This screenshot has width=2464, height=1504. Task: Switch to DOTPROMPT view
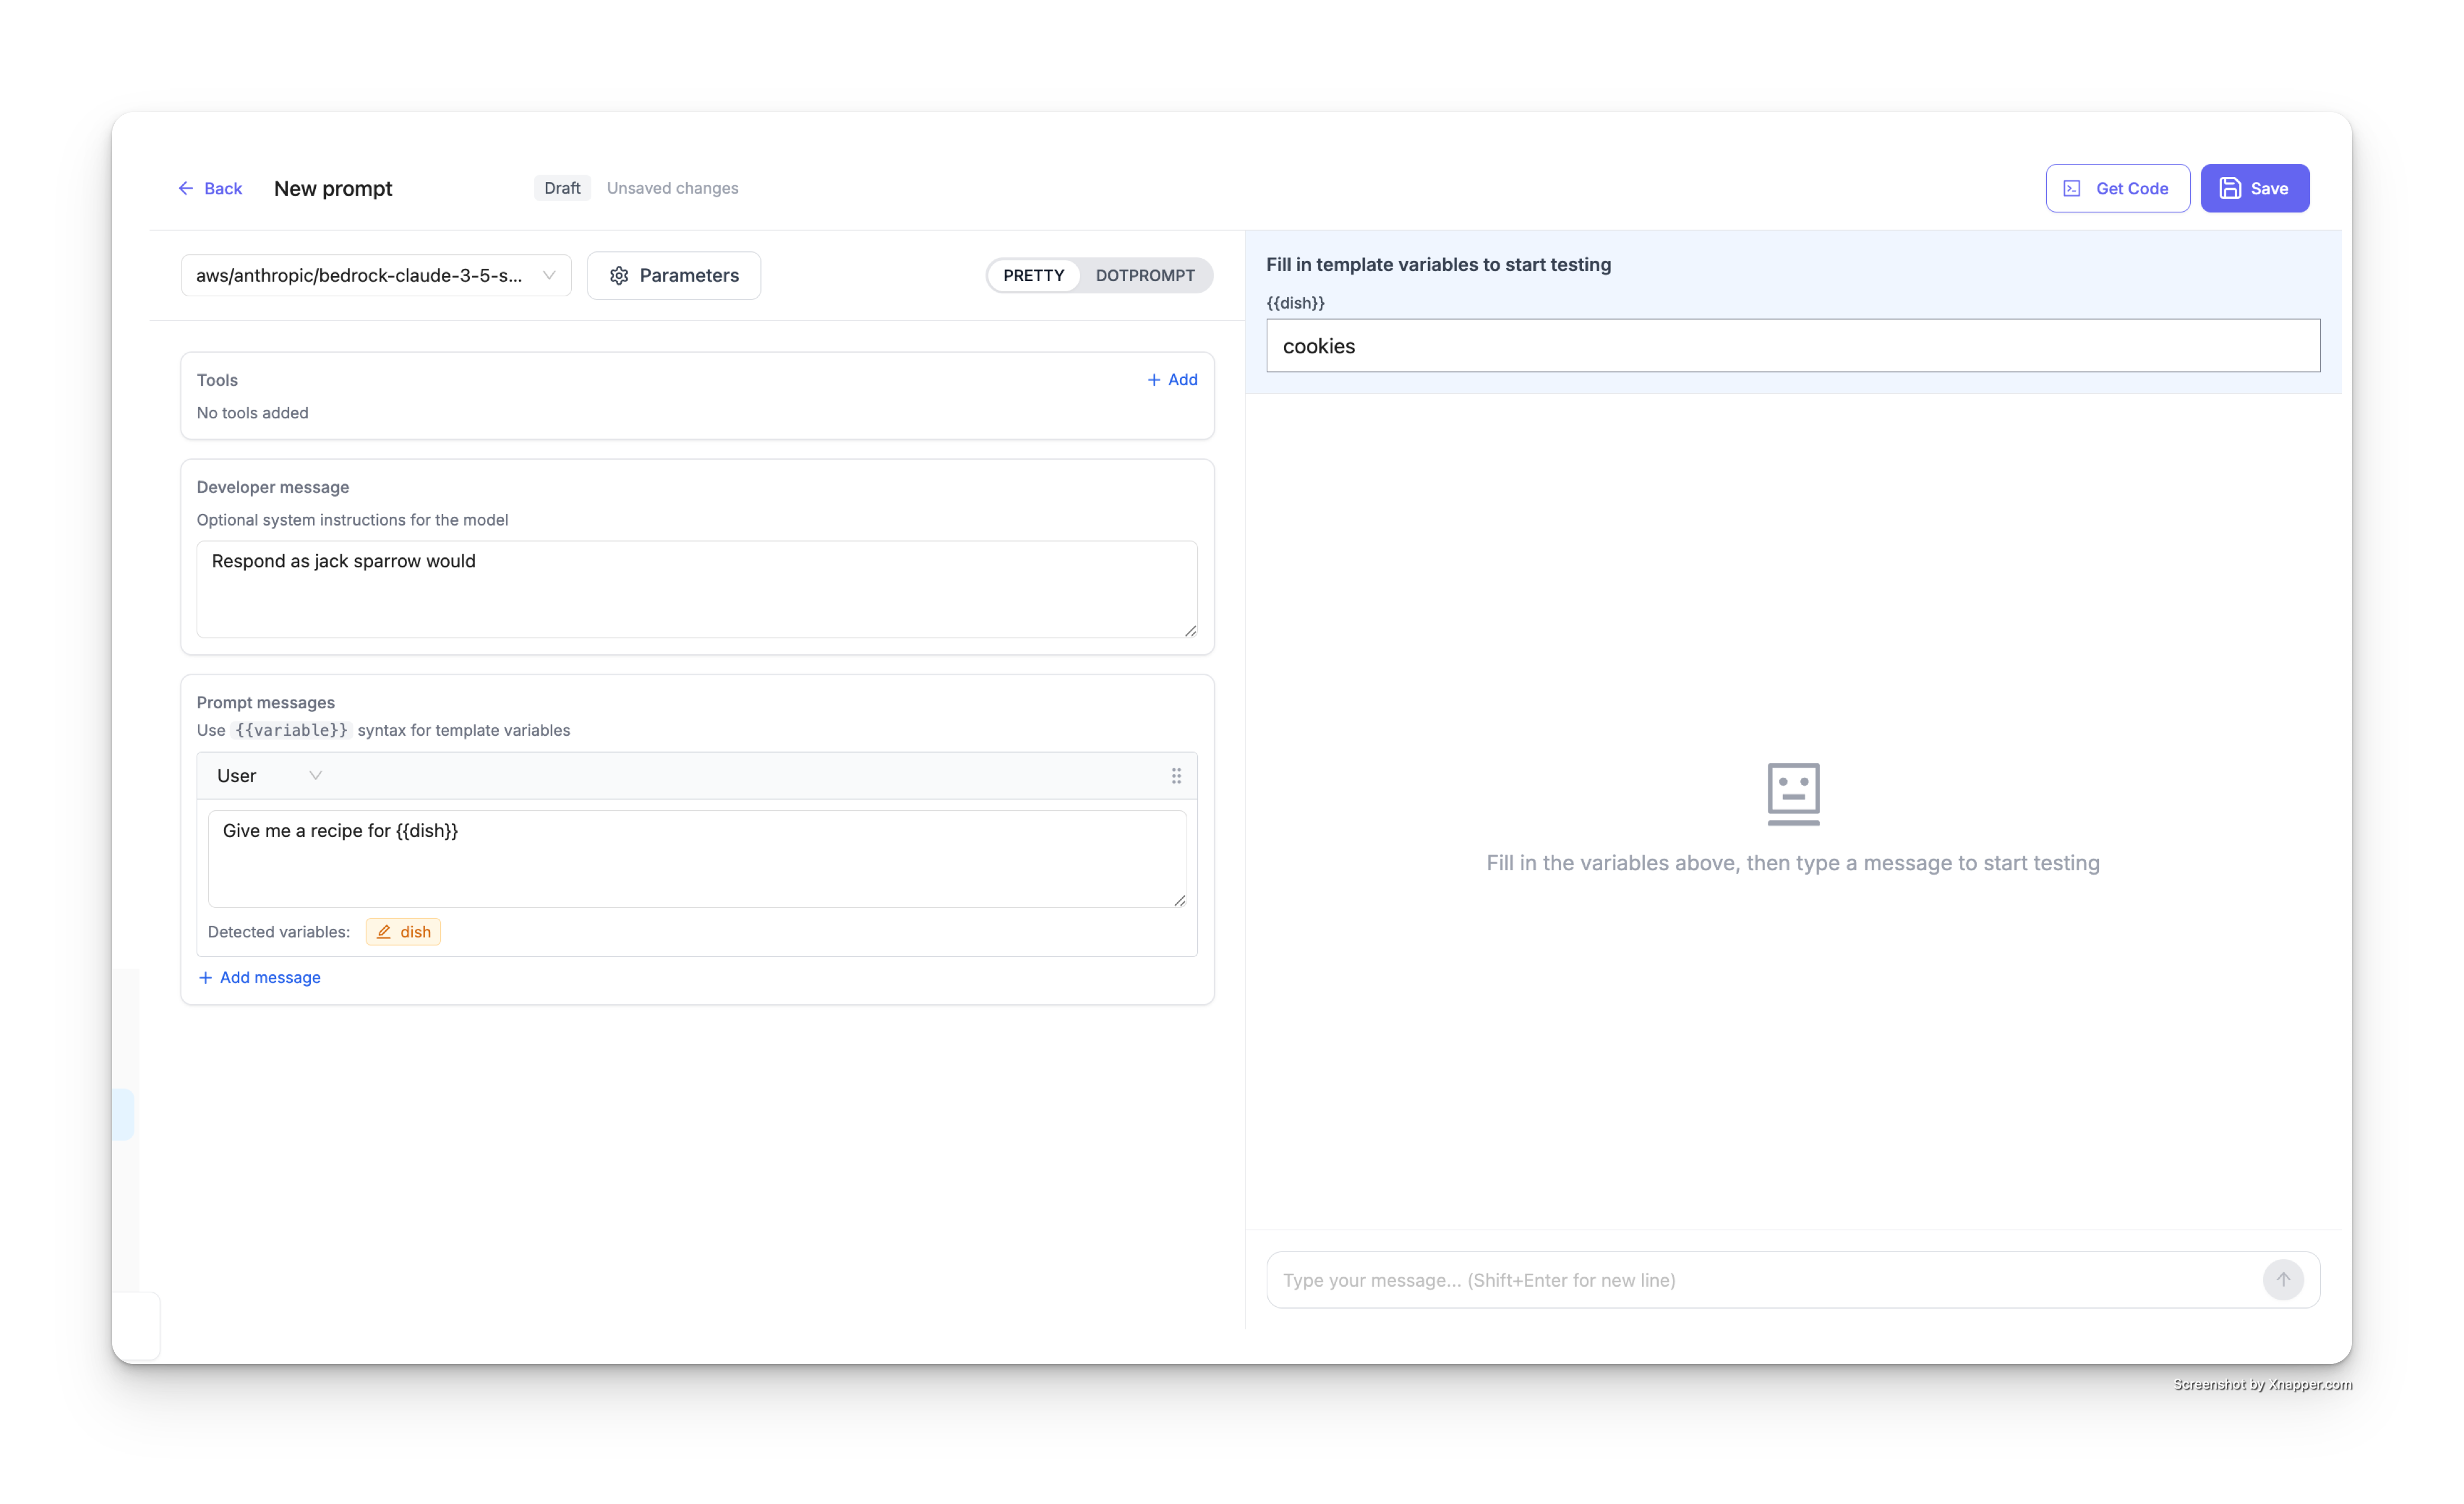(x=1145, y=275)
